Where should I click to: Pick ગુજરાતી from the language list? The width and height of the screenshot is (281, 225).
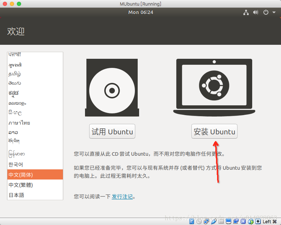tap(35, 65)
